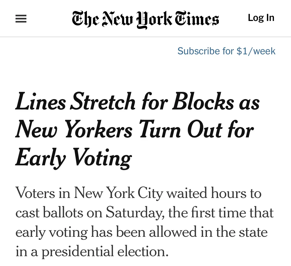Click 'Early Voting' in the headline

(74, 158)
